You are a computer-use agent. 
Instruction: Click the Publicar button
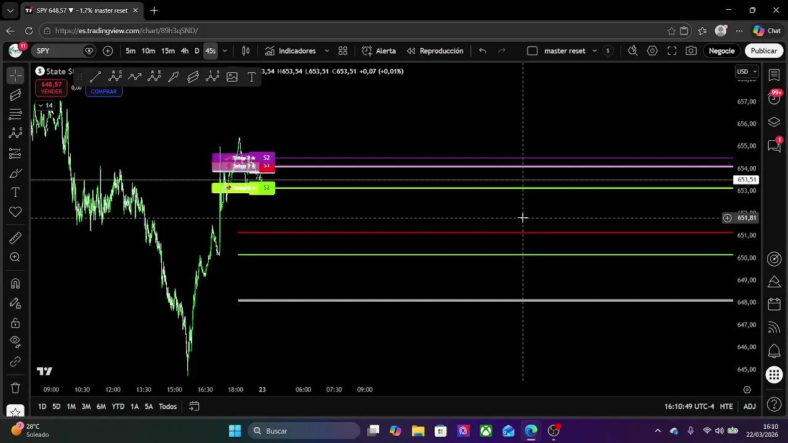(x=763, y=51)
